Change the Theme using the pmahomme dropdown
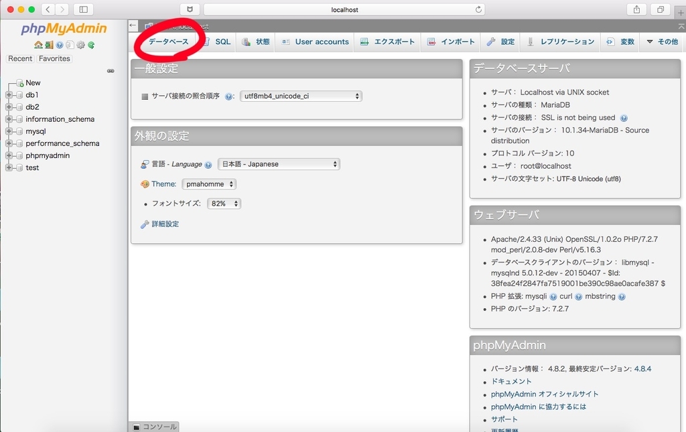This screenshot has height=432, width=686. click(x=208, y=184)
